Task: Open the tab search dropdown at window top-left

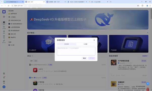Action: tap(2, 2)
